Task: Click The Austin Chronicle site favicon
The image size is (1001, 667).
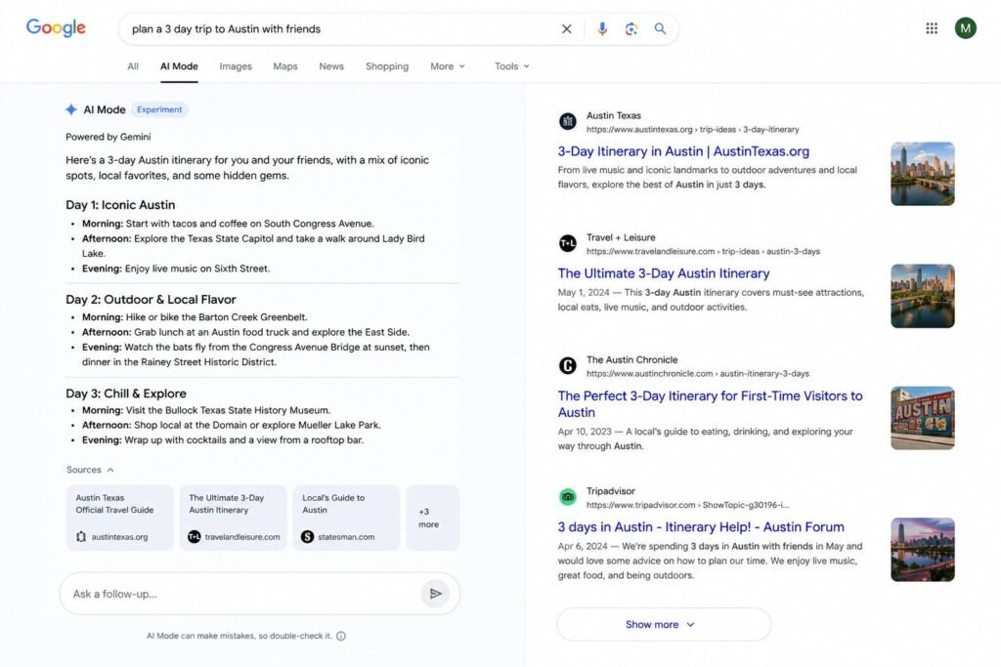Action: (568, 365)
